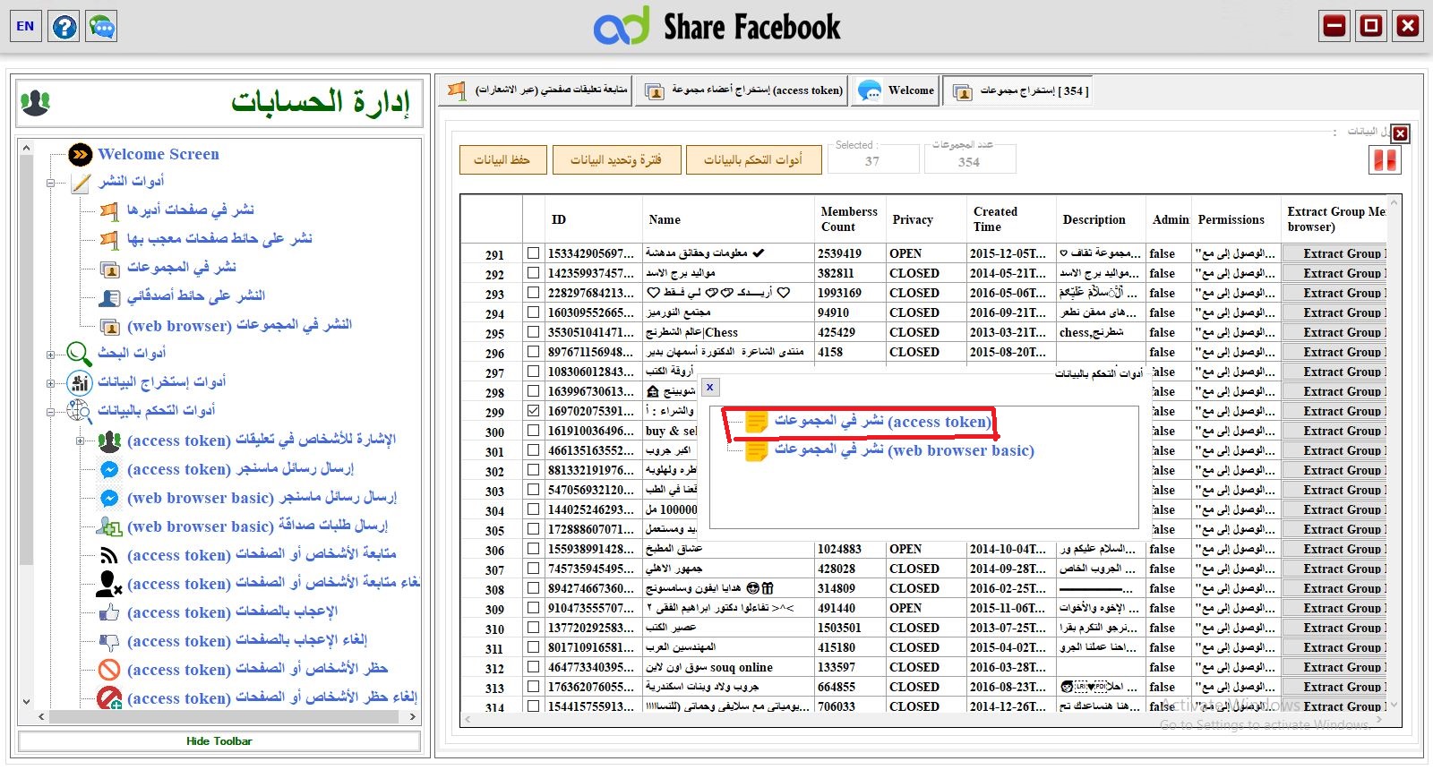
Task: Click the messenger icon for access token messages
Action: pos(109,469)
